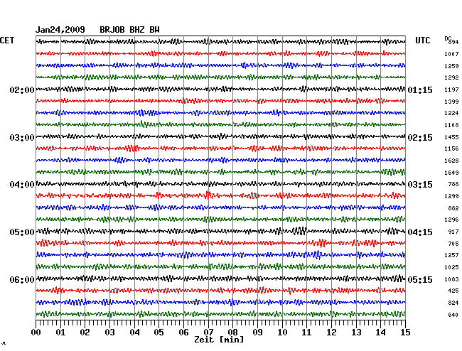This screenshot has width=462, height=351.
Task: Click the DC value "788"
Action: (453, 184)
